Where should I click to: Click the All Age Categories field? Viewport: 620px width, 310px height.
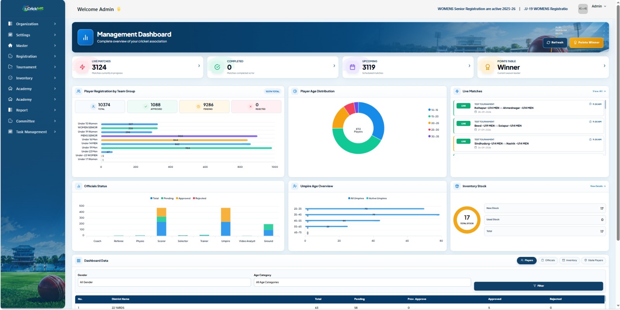click(362, 282)
